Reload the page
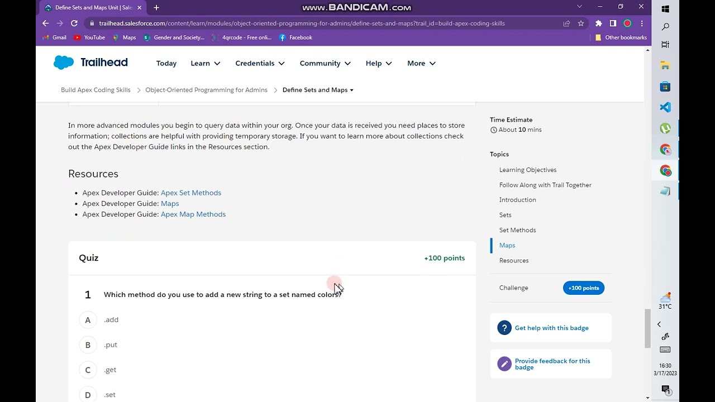The height and width of the screenshot is (402, 715). pos(74,23)
